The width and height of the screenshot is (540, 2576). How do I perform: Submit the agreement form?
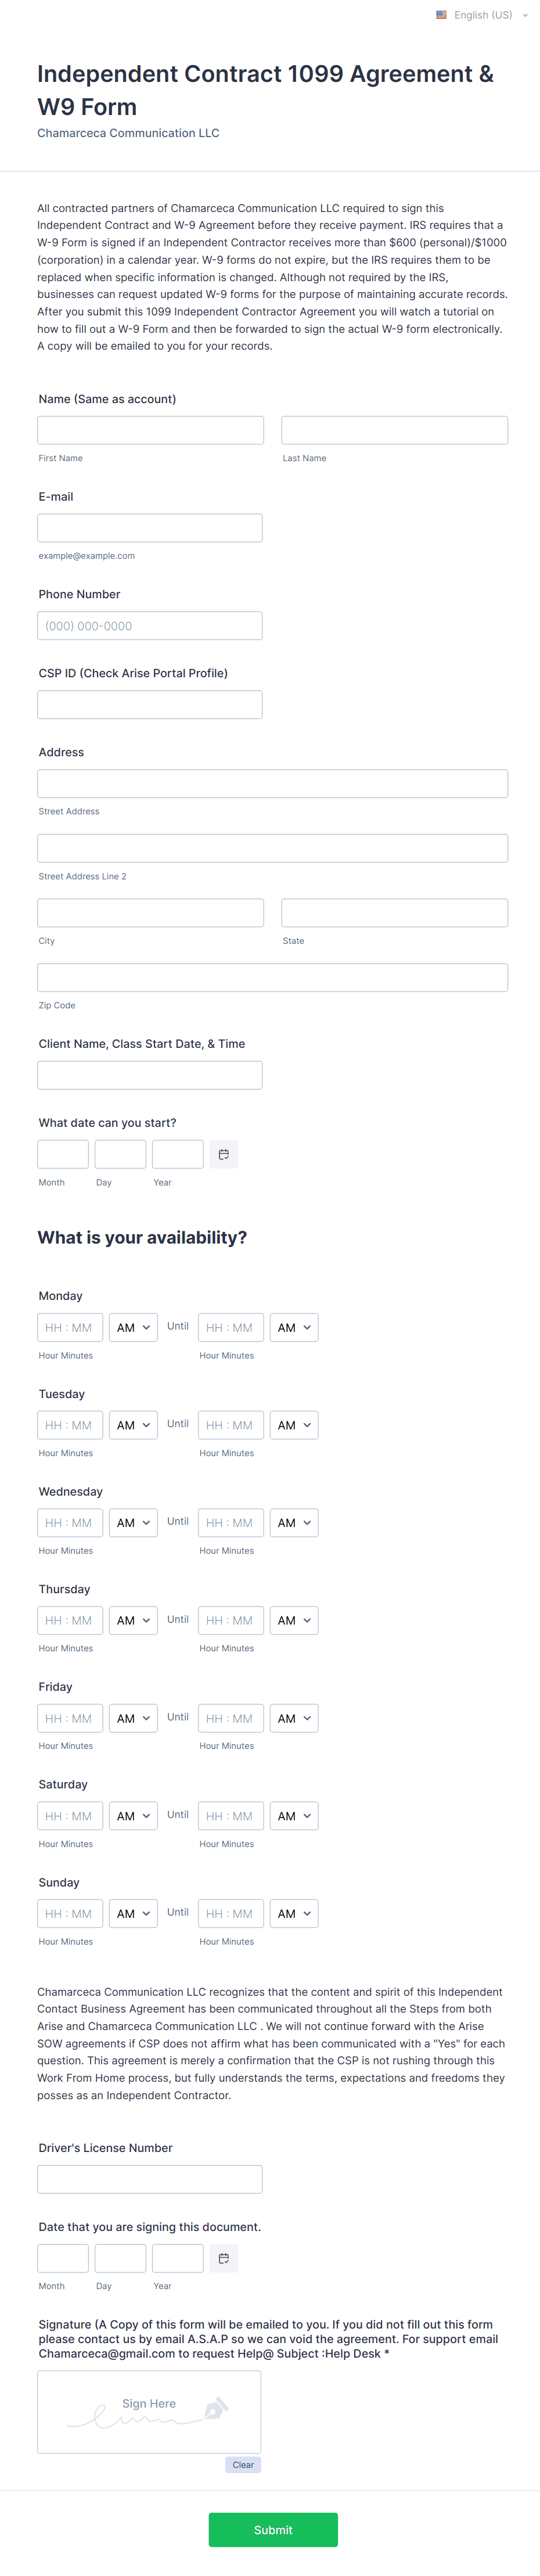click(273, 2530)
